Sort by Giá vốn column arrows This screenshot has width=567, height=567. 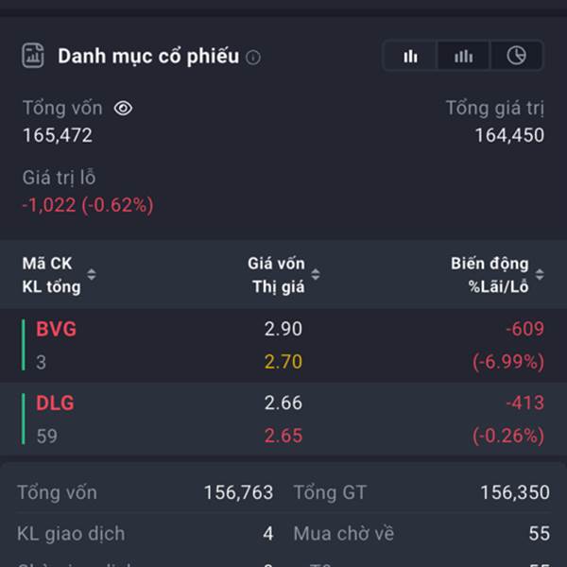coord(315,275)
